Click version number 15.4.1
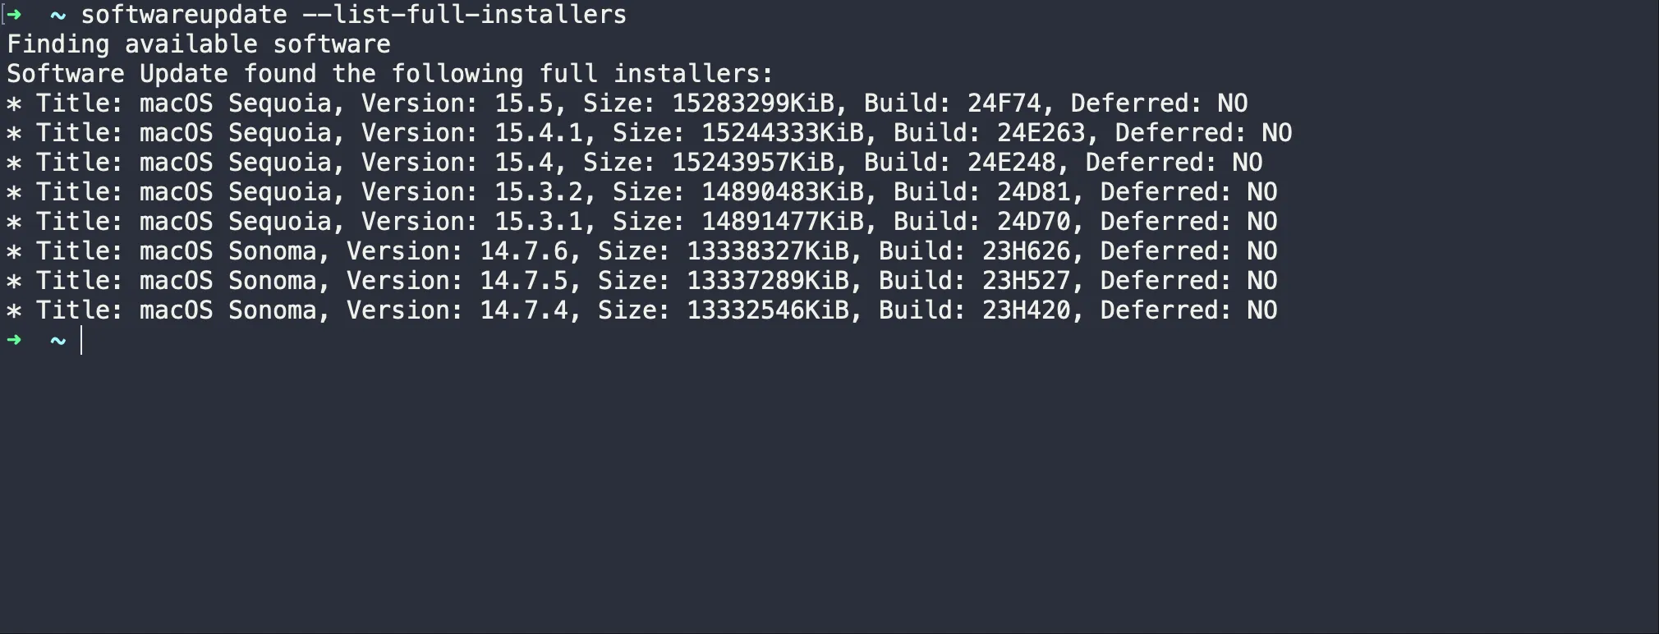This screenshot has height=634, width=1659. tap(538, 133)
